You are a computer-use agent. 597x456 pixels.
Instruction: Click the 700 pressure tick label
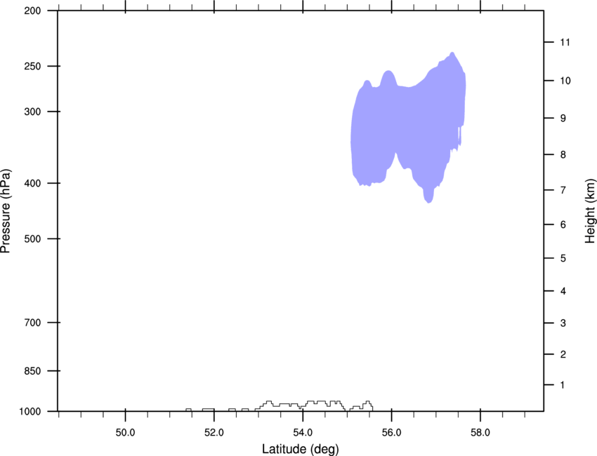click(x=32, y=323)
